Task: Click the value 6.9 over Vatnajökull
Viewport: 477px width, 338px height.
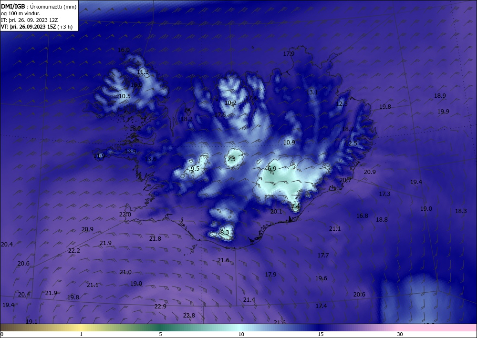Action: pos(272,169)
